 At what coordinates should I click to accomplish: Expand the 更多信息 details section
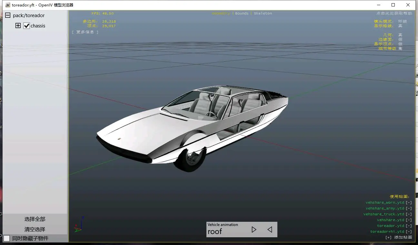[x=85, y=32]
